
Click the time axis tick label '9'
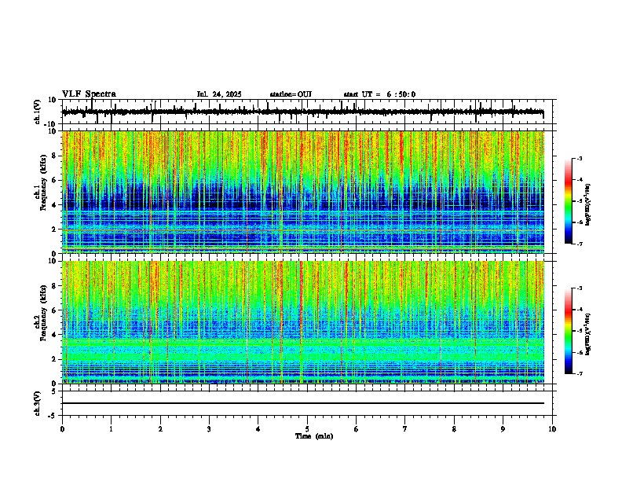point(503,429)
